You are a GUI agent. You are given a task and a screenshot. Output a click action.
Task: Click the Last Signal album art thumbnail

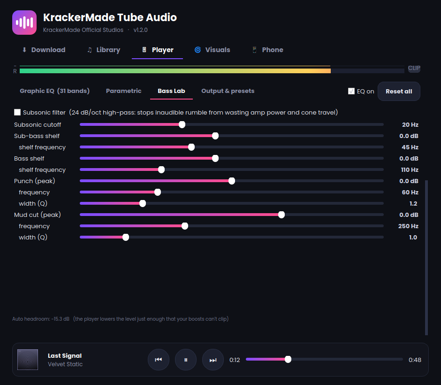tap(28, 360)
